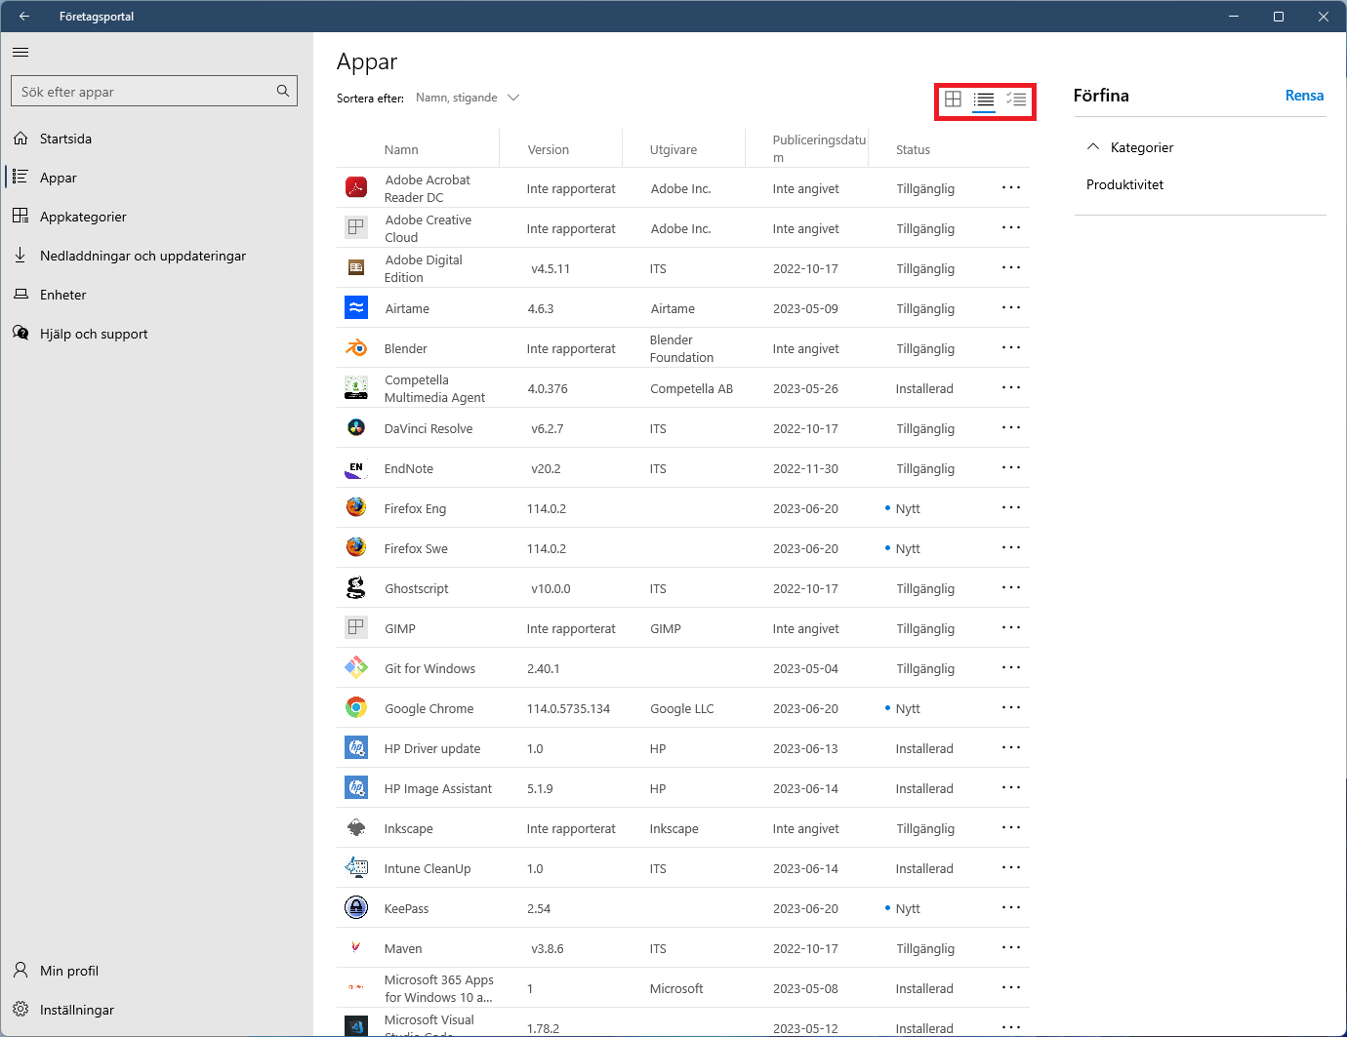Viewport: 1347px width, 1037px height.
Task: Click the HP Driver update icon
Action: tap(356, 747)
